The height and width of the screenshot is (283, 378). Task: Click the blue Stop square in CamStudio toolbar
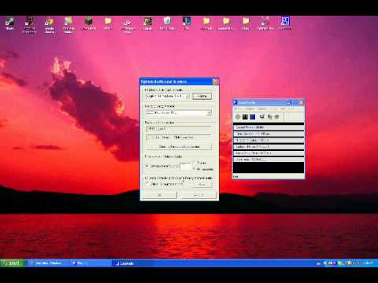pos(252,117)
